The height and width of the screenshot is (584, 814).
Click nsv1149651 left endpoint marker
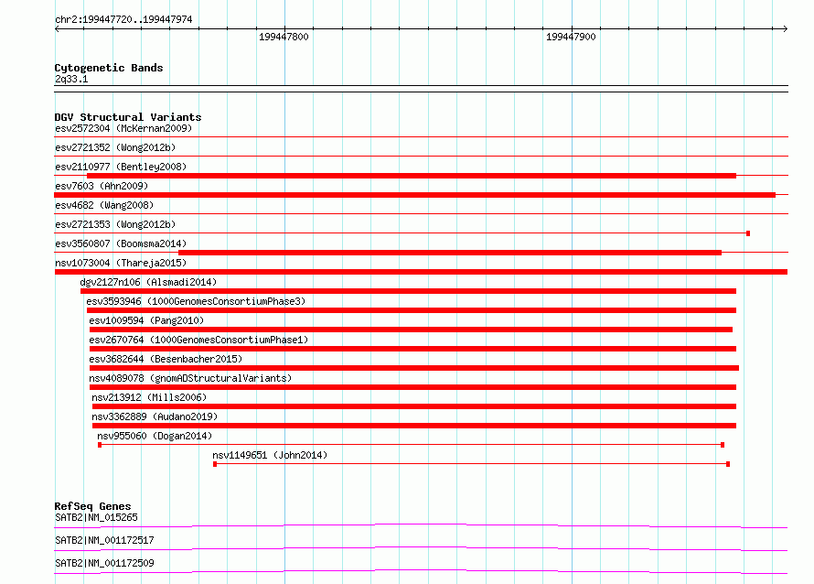coord(215,464)
